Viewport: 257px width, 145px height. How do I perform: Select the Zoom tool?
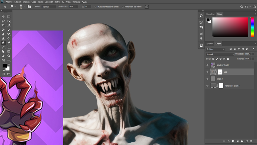(x=9, y=56)
